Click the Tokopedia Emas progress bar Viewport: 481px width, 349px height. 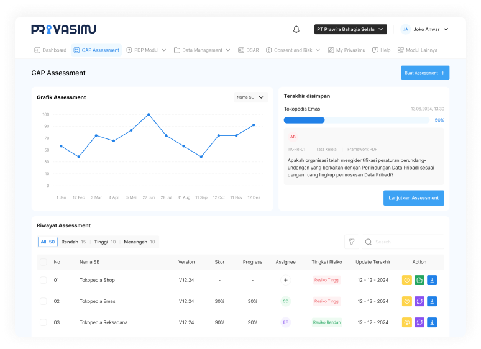click(x=357, y=120)
